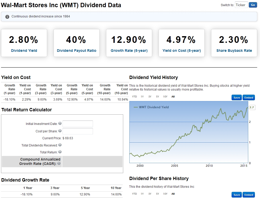Embed the Dividend Yield History chart
The height and width of the screenshot is (198, 260).
(x=249, y=97)
